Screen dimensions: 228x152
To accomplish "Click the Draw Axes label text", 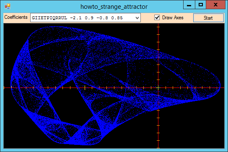I will (173, 18).
